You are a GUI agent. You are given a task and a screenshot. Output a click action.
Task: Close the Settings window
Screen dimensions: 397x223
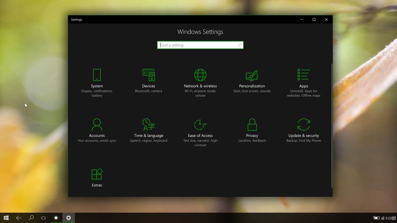[326, 20]
